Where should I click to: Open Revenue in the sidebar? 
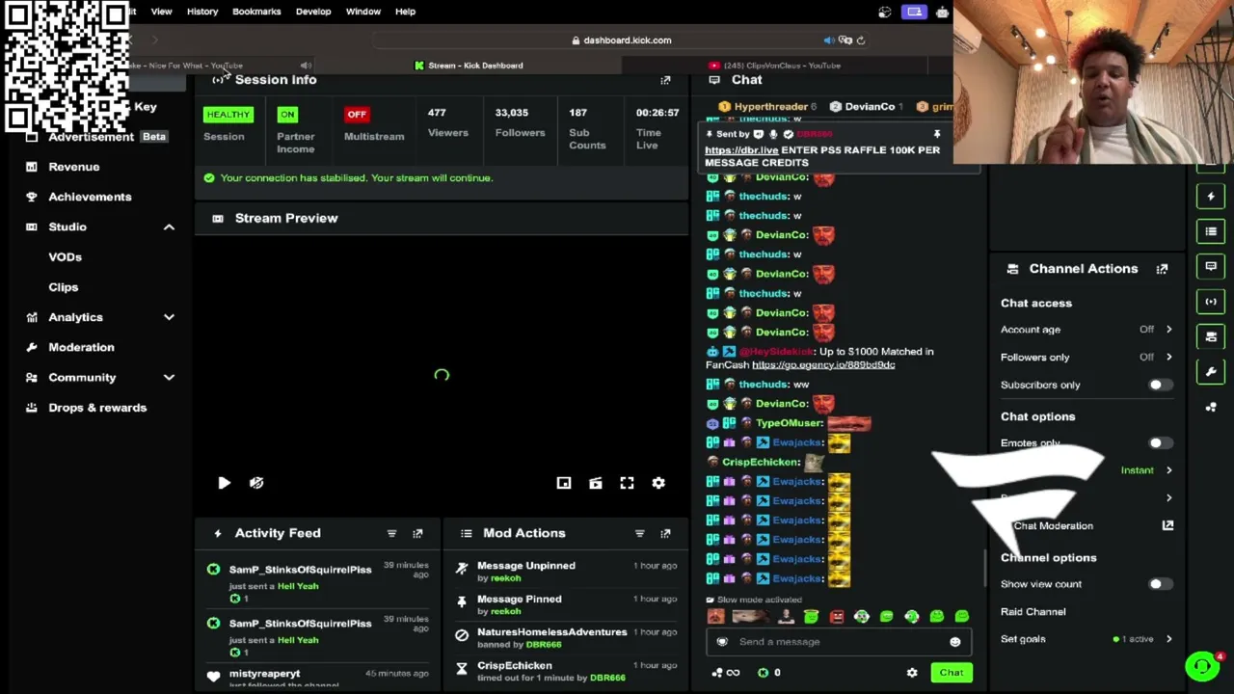point(74,167)
